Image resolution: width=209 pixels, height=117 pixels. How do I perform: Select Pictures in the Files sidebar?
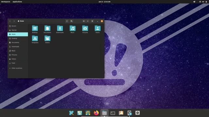coord(18,55)
